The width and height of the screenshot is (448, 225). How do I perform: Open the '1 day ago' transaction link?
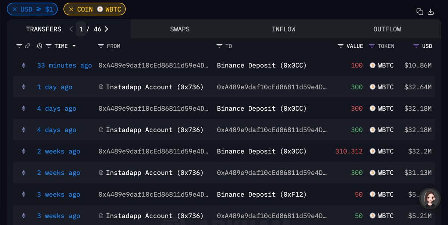click(55, 87)
